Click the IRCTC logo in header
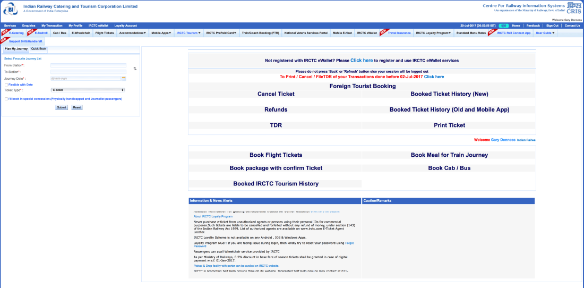 pos(10,10)
